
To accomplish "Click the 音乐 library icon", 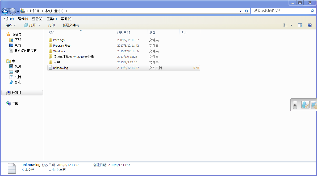I will click(x=11, y=82).
